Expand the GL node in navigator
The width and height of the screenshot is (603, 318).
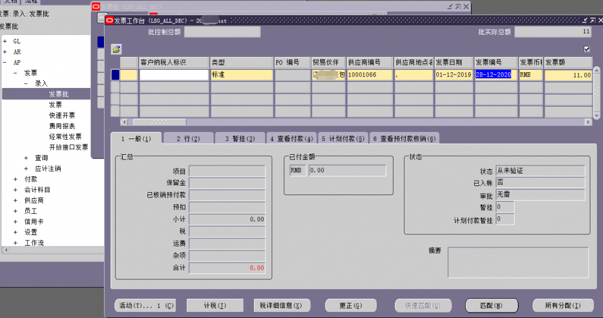pos(5,41)
